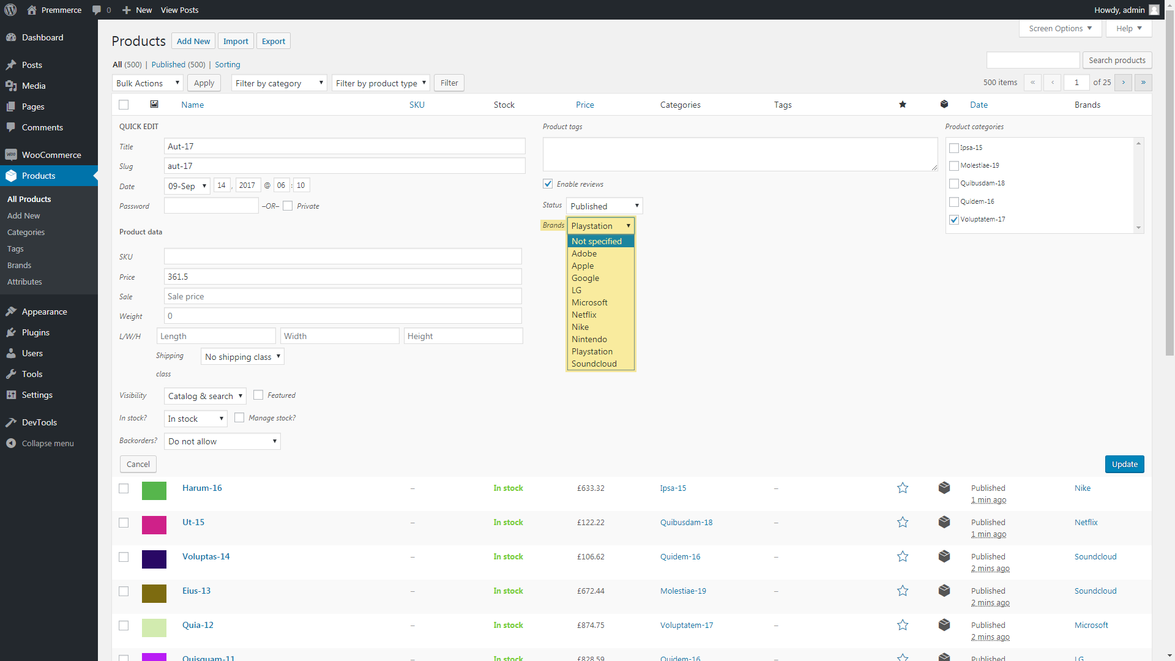1175x661 pixels.
Task: Click the Dashboard sidebar icon
Action: (11, 37)
